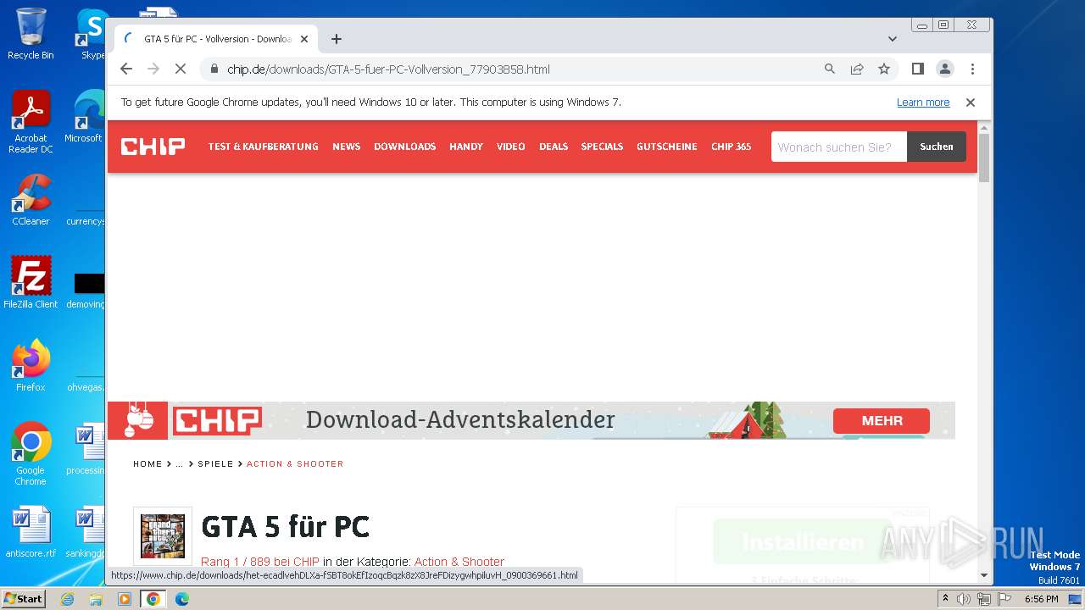Click the 'Rang 1 / 889 bei CHIP' link
Screen dimensions: 1085x610
260,562
